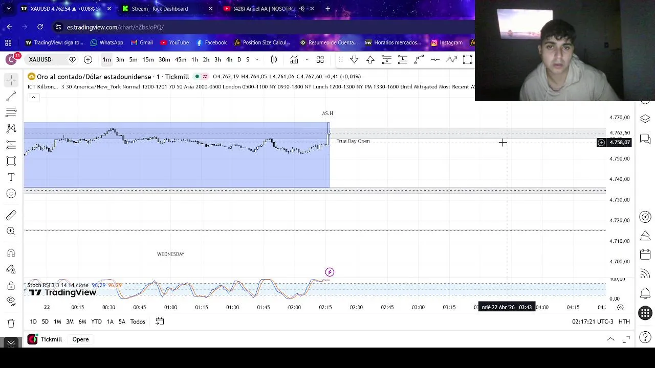Select the 1h timeframe

click(194, 60)
